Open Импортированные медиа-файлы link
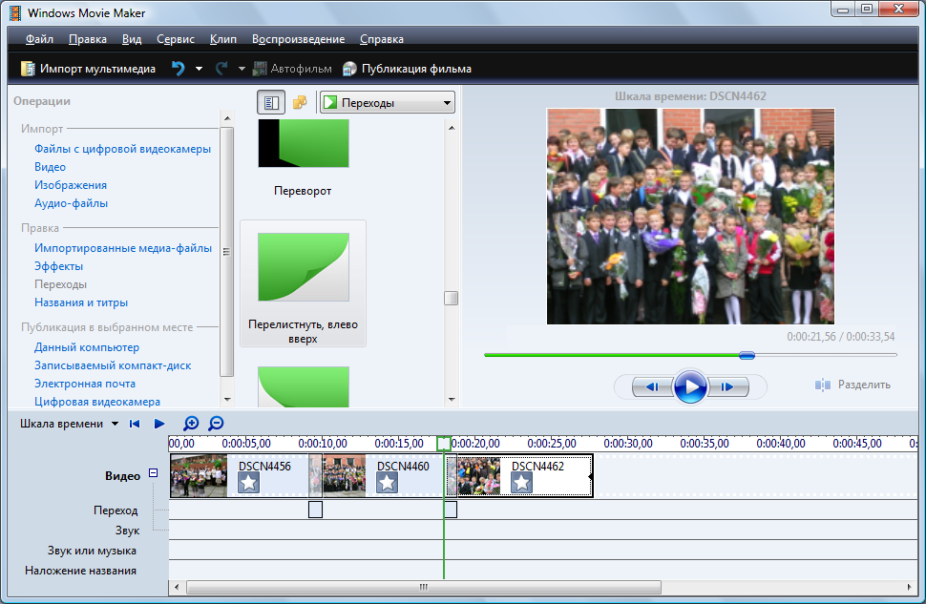926x604 pixels. [x=123, y=248]
